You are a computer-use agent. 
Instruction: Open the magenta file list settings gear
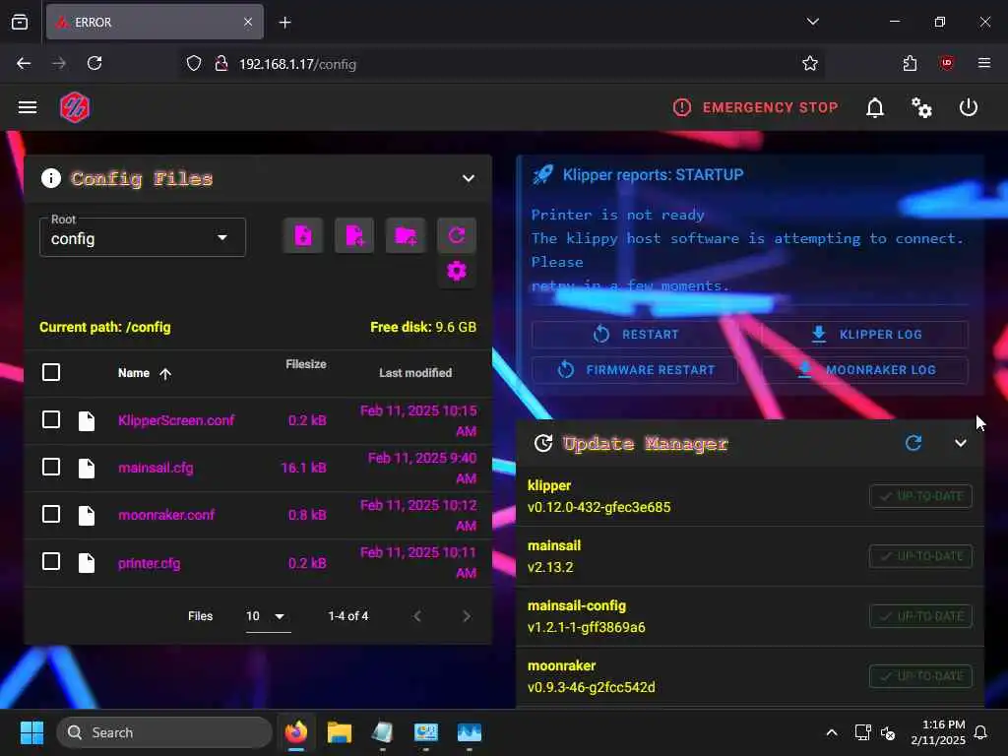[x=457, y=272]
